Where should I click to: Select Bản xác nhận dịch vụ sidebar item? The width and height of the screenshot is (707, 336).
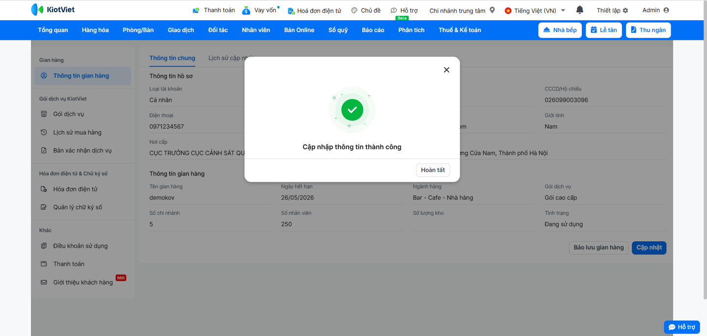click(x=82, y=150)
